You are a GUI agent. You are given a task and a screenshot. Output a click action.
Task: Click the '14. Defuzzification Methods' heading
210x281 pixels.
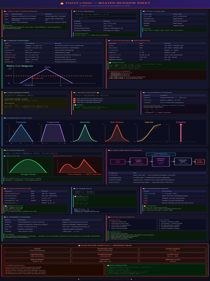(x=157, y=189)
